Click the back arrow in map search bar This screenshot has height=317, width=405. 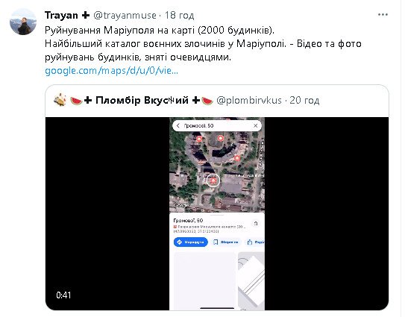tap(178, 125)
